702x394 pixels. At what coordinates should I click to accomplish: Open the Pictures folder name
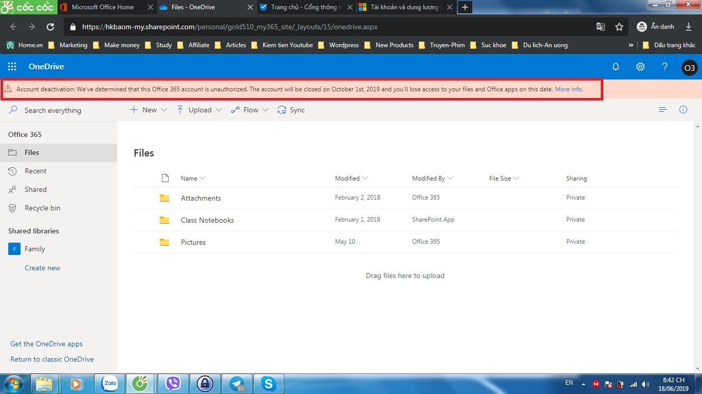(x=193, y=242)
